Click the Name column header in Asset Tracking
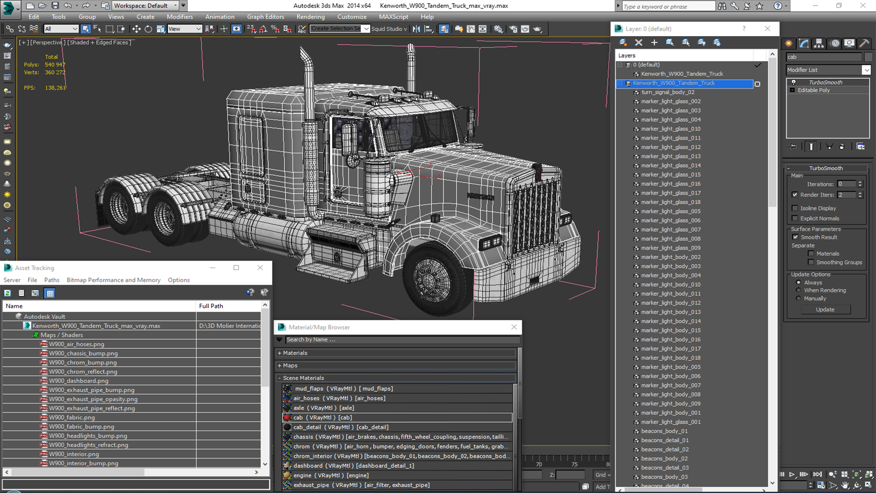 tap(99, 306)
